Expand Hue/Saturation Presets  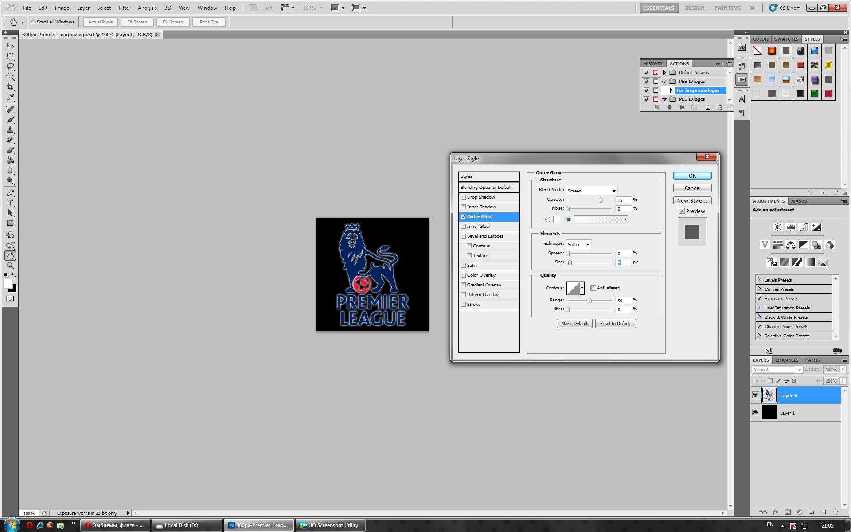tap(759, 308)
